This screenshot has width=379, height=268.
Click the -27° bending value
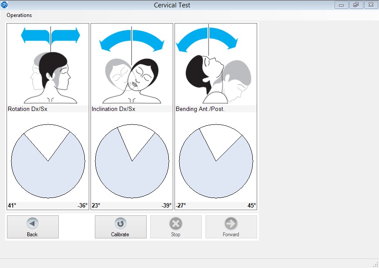tap(181, 206)
